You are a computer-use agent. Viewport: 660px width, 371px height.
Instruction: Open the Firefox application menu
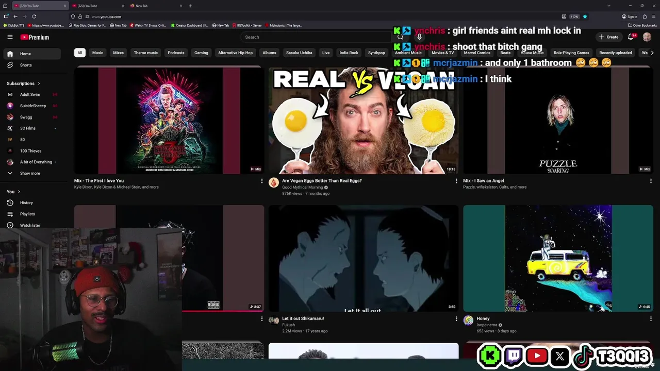tap(653, 16)
